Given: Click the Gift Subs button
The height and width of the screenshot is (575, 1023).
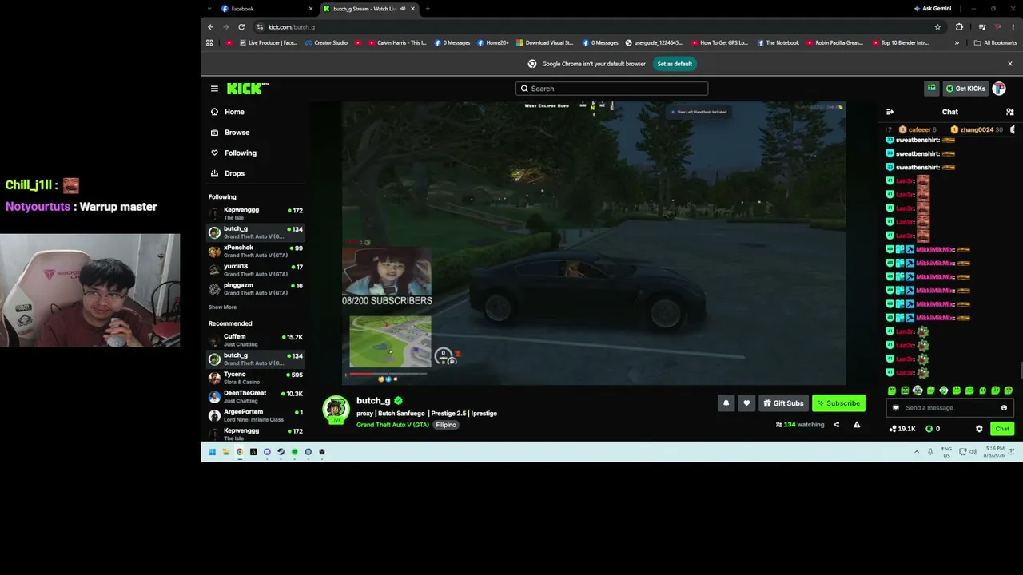Looking at the screenshot, I should (x=782, y=403).
